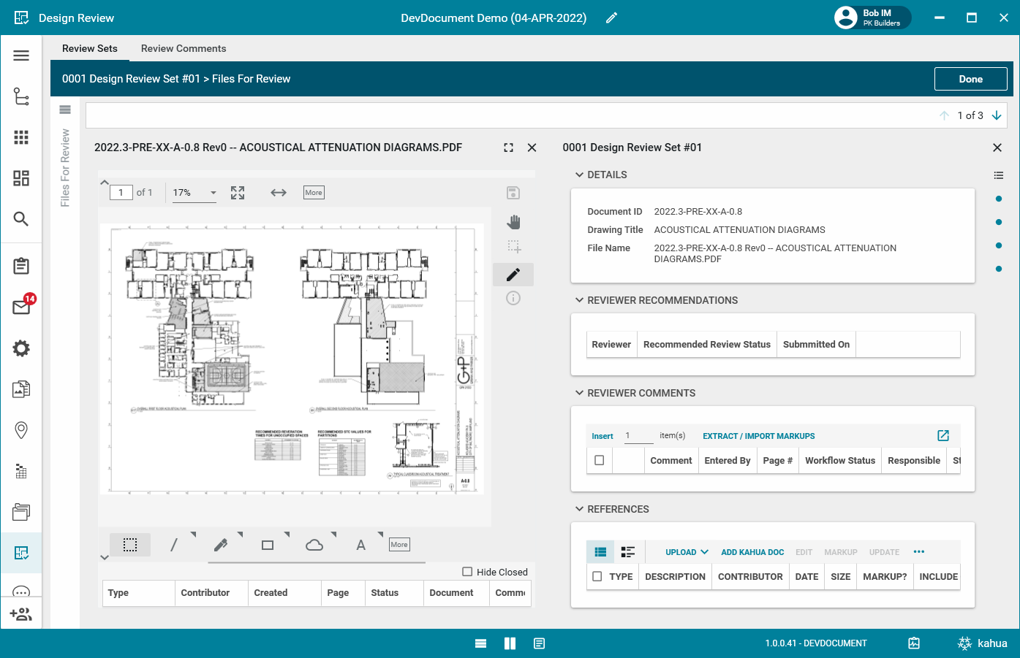Switch to the Review Comments tab
Viewport: 1020px width, 658px height.
[184, 49]
